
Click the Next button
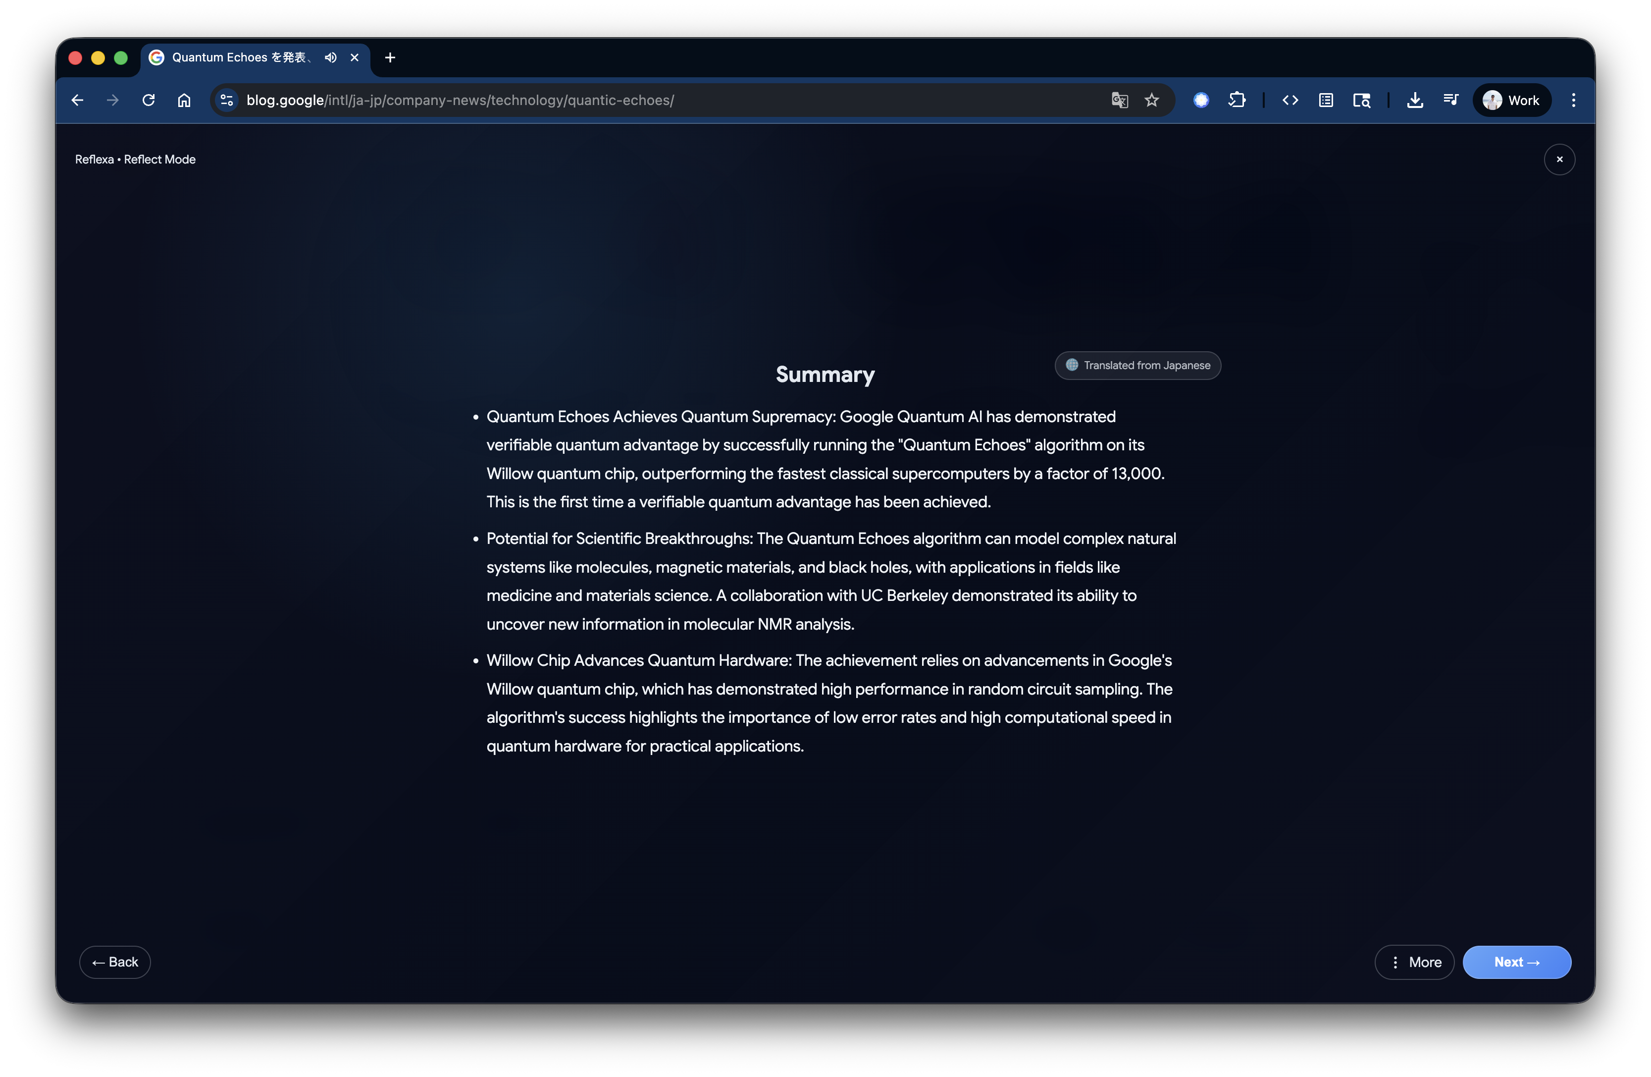tap(1516, 962)
